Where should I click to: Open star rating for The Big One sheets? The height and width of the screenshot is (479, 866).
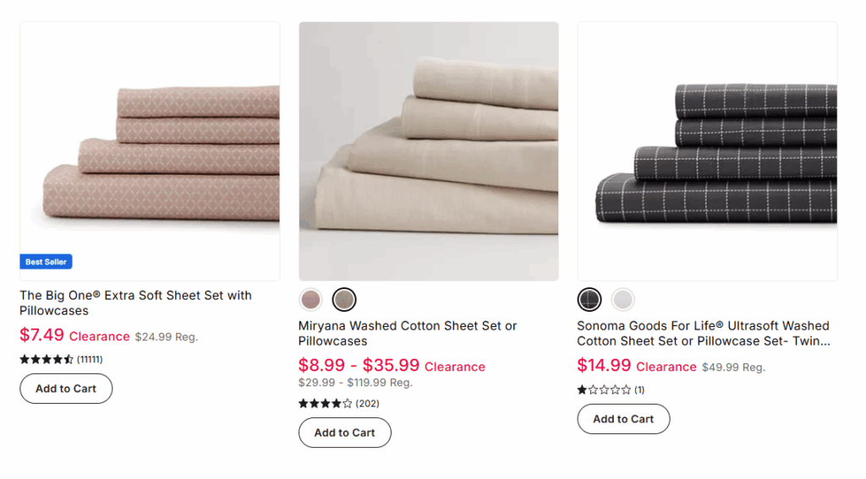47,359
